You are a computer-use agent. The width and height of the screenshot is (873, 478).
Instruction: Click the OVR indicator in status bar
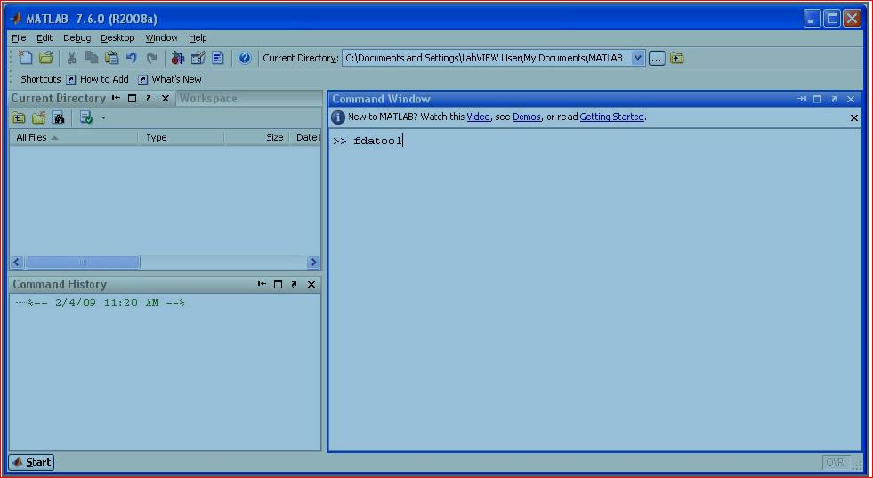click(835, 462)
